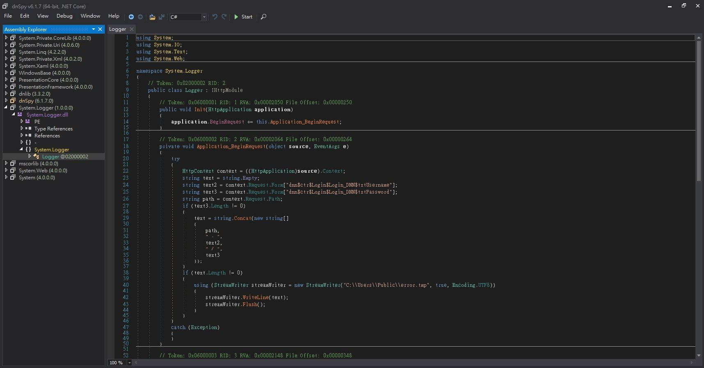Click the editor scroll-down arrow

pyautogui.click(x=699, y=355)
